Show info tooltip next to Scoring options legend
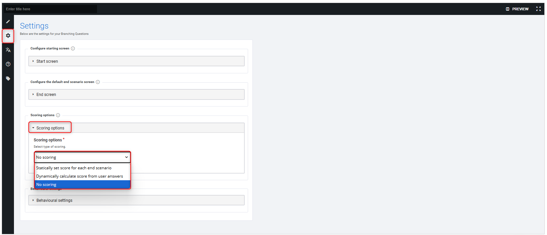 click(58, 115)
